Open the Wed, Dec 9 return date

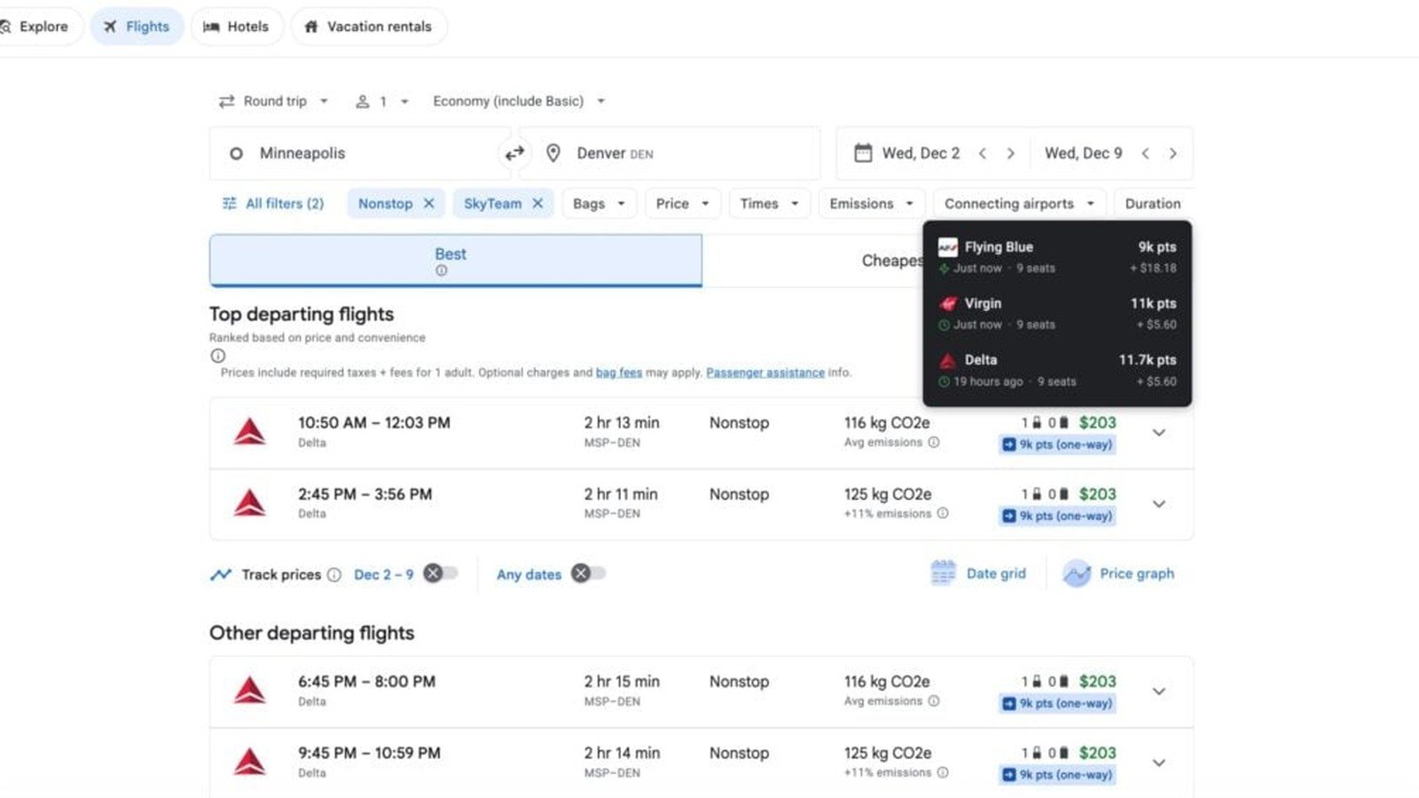click(1083, 153)
